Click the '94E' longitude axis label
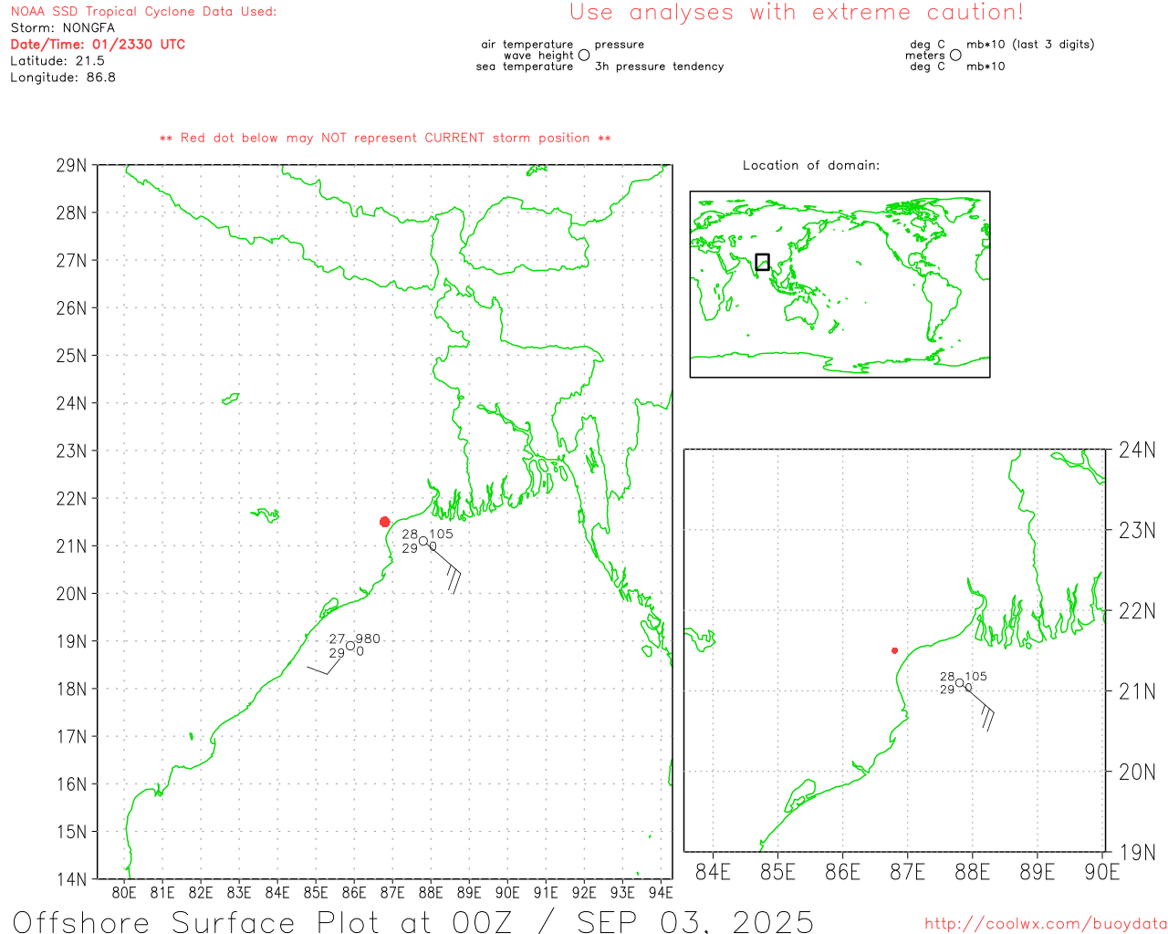 (661, 892)
